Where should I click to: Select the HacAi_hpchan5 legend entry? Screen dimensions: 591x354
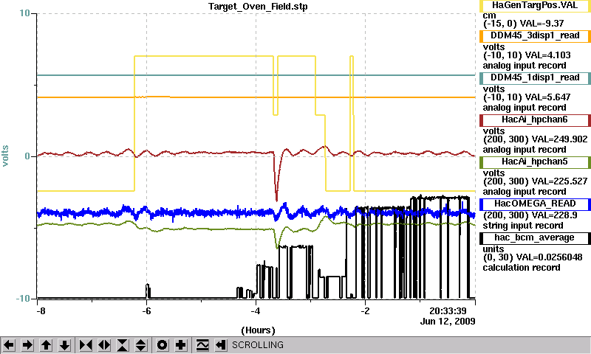(535, 162)
